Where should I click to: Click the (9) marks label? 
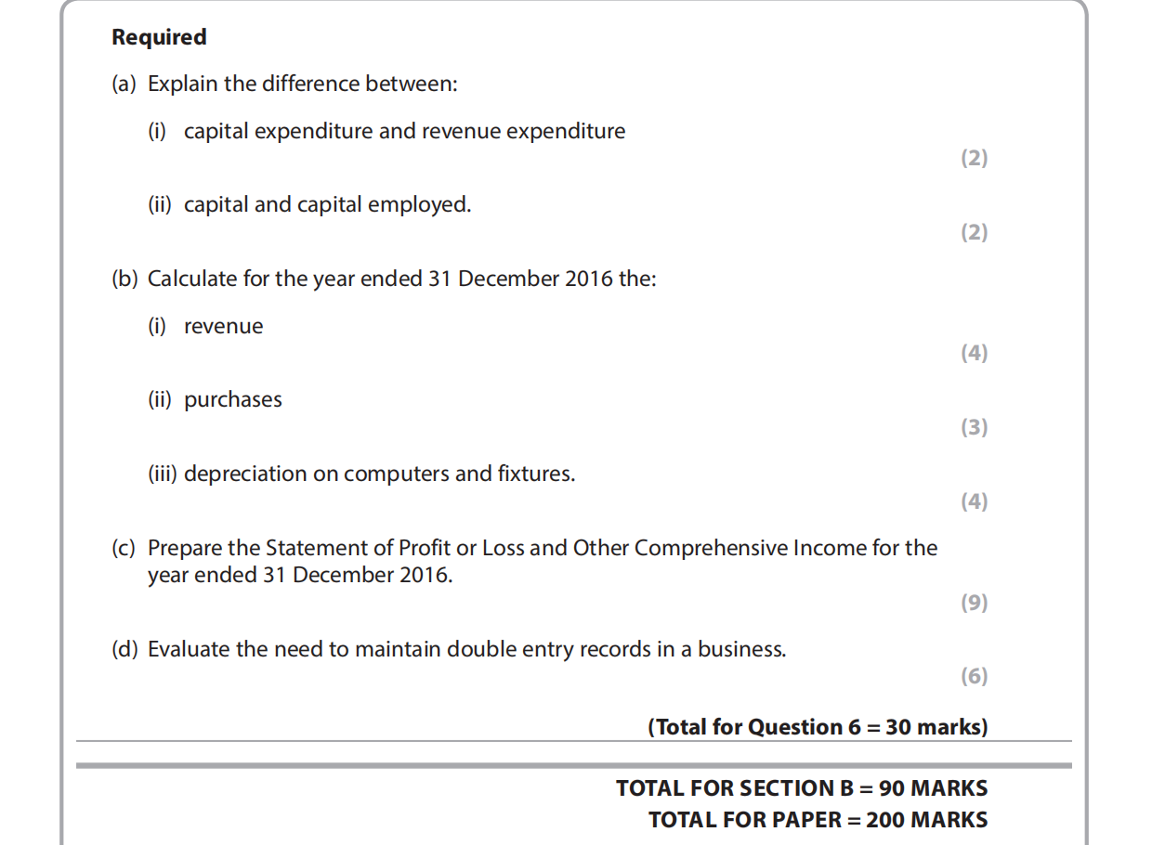pyautogui.click(x=974, y=603)
